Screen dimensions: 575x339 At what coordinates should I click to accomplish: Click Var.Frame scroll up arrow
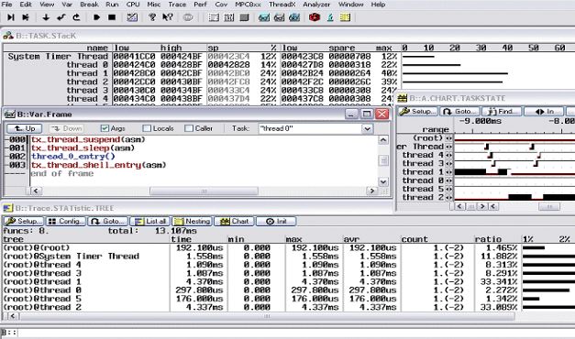coord(382,140)
